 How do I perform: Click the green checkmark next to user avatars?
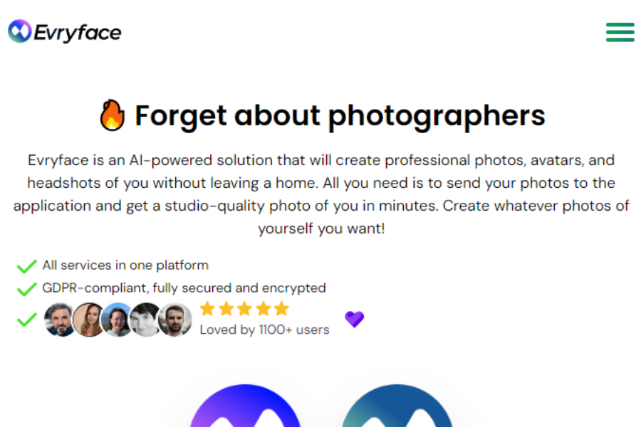[x=26, y=319]
